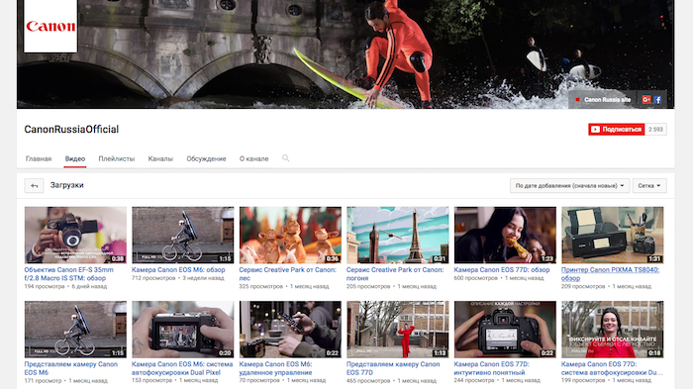Open the Canon Russia site banner link

(x=607, y=100)
